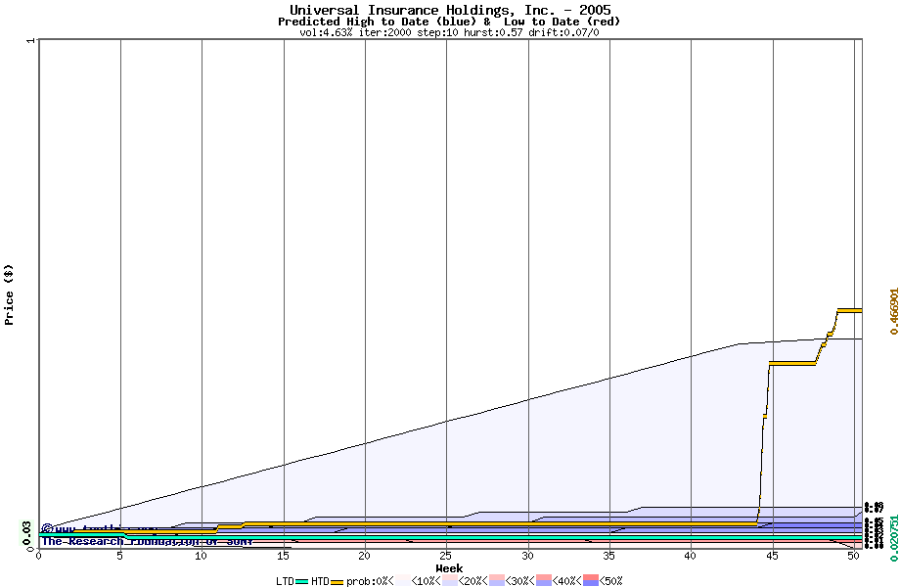The width and height of the screenshot is (900, 587).
Task: Click the green value '0.020751' on right edge
Action: (893, 538)
